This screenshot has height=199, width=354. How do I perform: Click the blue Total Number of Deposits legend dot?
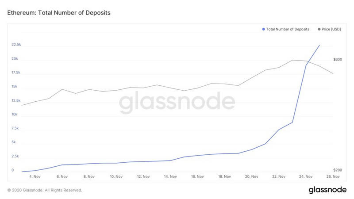[264, 29]
